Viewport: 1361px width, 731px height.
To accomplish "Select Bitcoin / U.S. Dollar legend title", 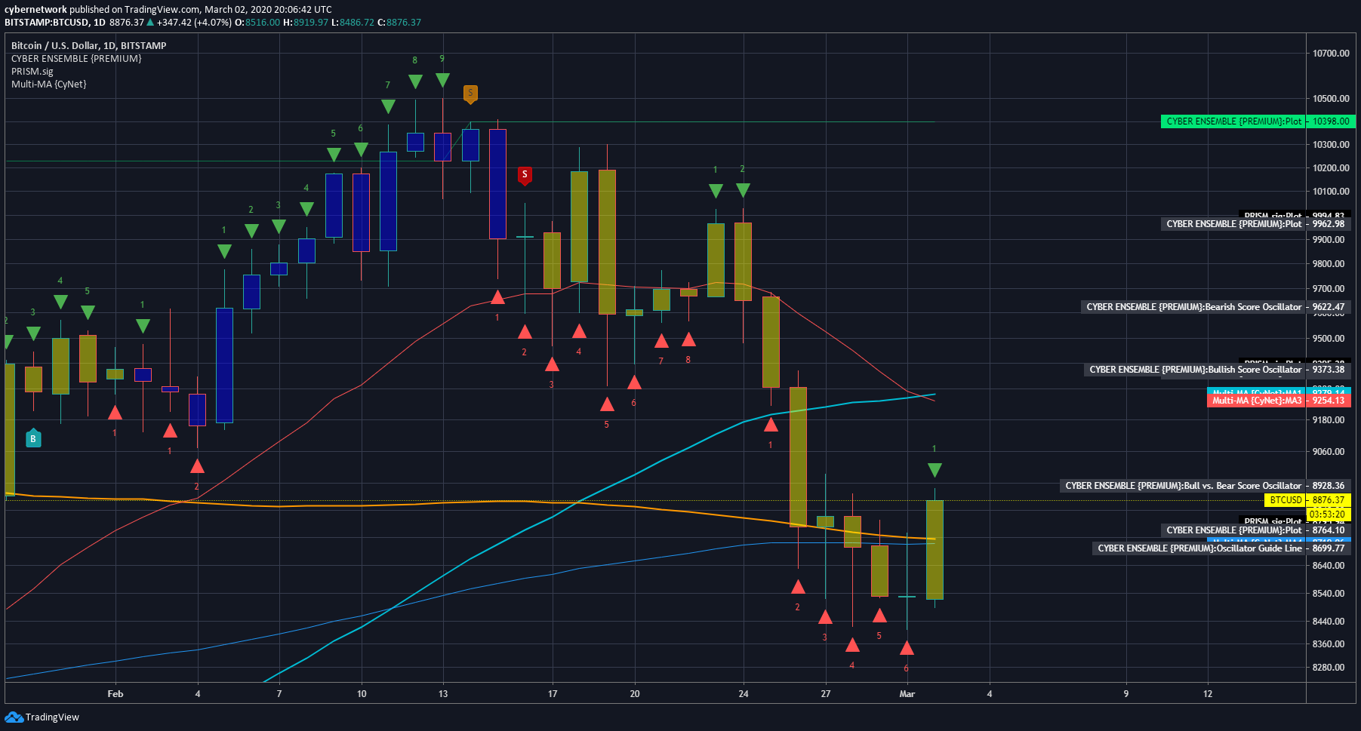I will (x=89, y=45).
